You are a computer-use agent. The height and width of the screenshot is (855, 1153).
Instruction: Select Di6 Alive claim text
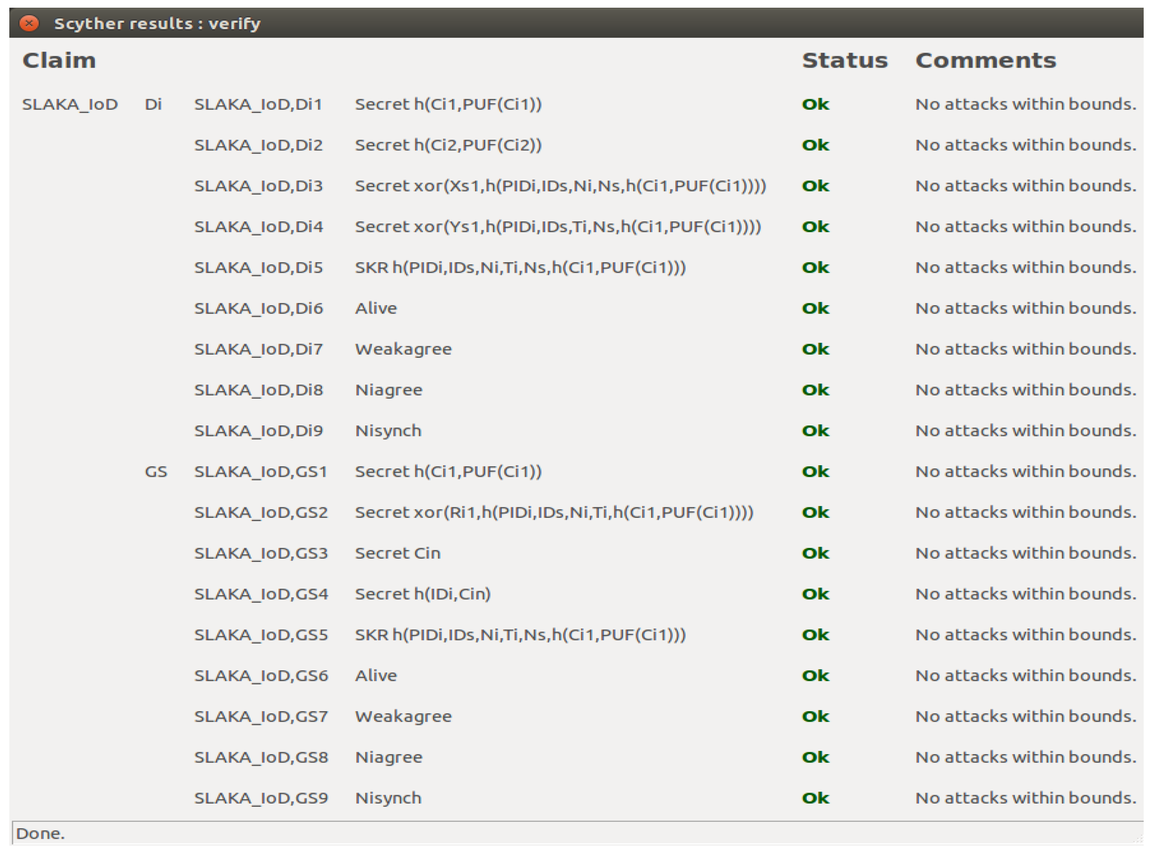376,308
